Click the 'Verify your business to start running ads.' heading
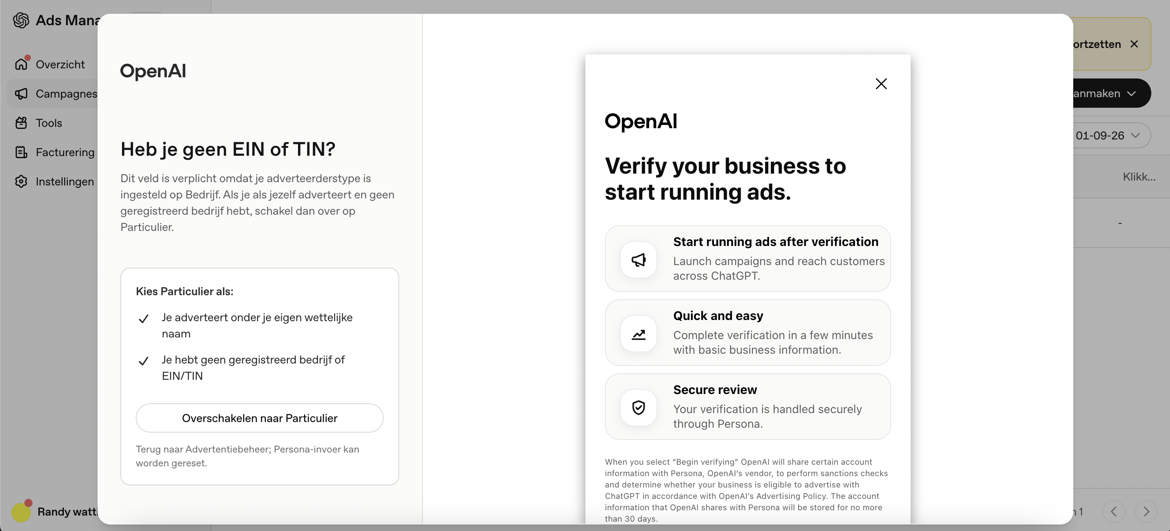The image size is (1170, 531). pyautogui.click(x=725, y=178)
